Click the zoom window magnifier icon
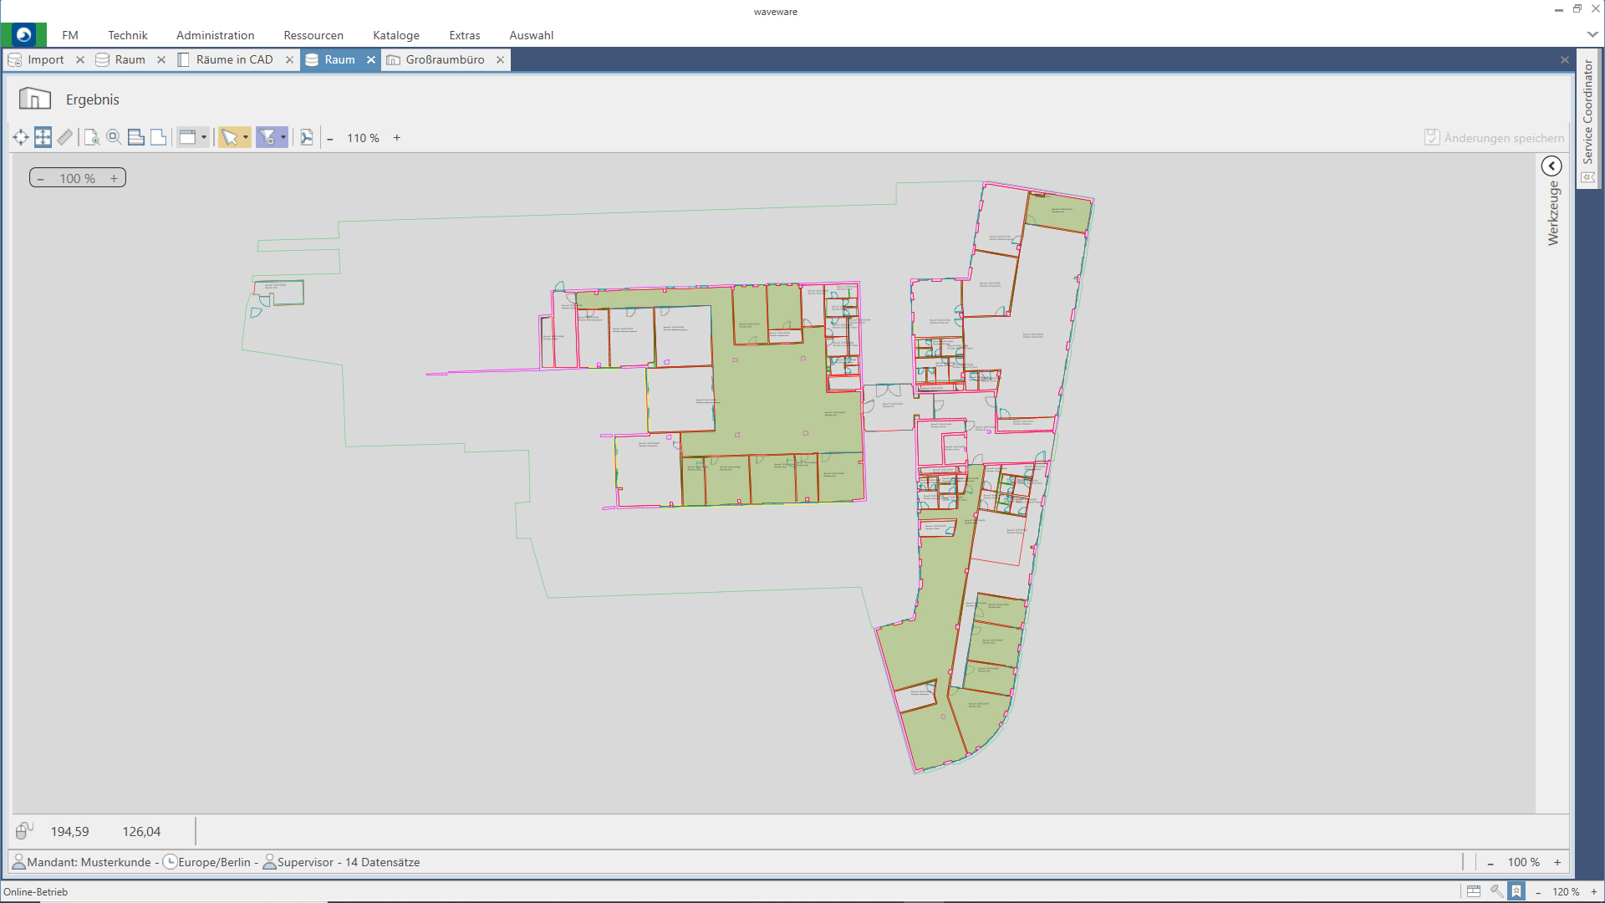The image size is (1605, 903). coord(114,138)
